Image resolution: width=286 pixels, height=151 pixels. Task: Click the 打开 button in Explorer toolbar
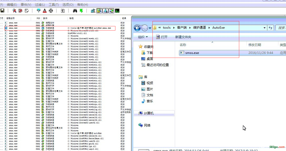click(162, 37)
